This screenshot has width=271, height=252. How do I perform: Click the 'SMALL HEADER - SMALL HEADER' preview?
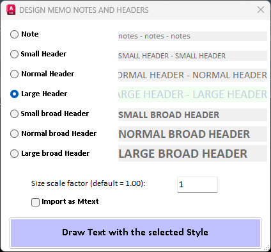(x=192, y=56)
